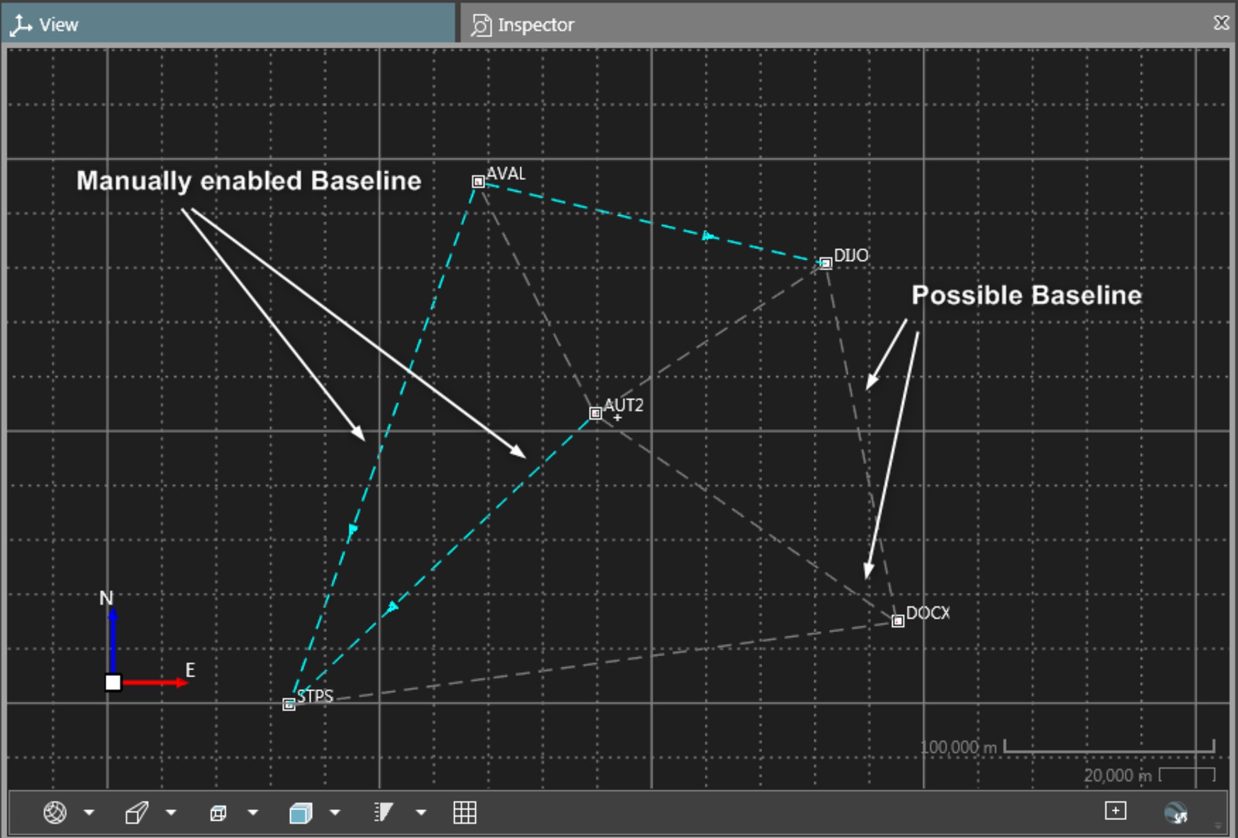The image size is (1238, 838).
Task: Click the STPS station label
Action: click(315, 696)
